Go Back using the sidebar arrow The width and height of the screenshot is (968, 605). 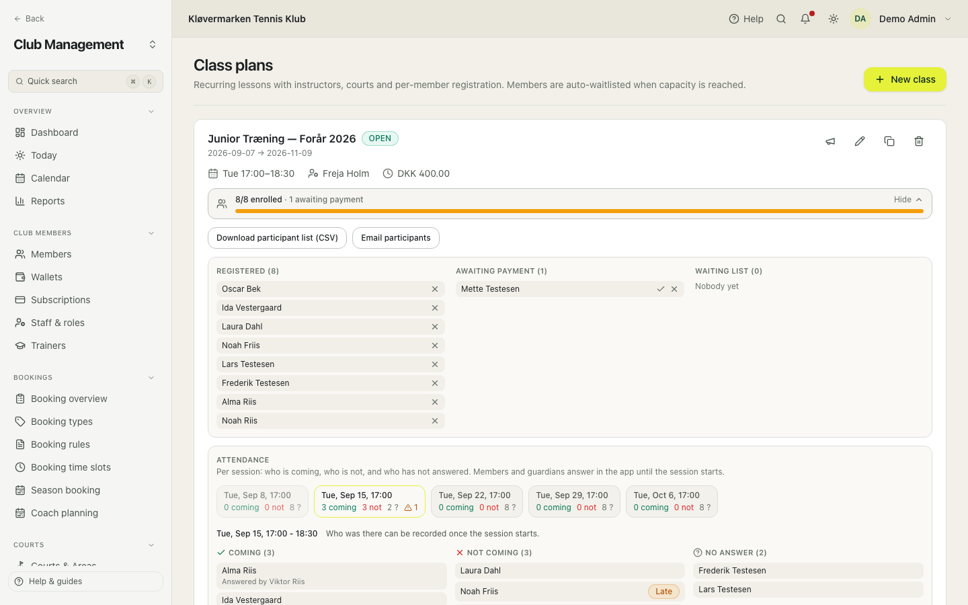(29, 19)
